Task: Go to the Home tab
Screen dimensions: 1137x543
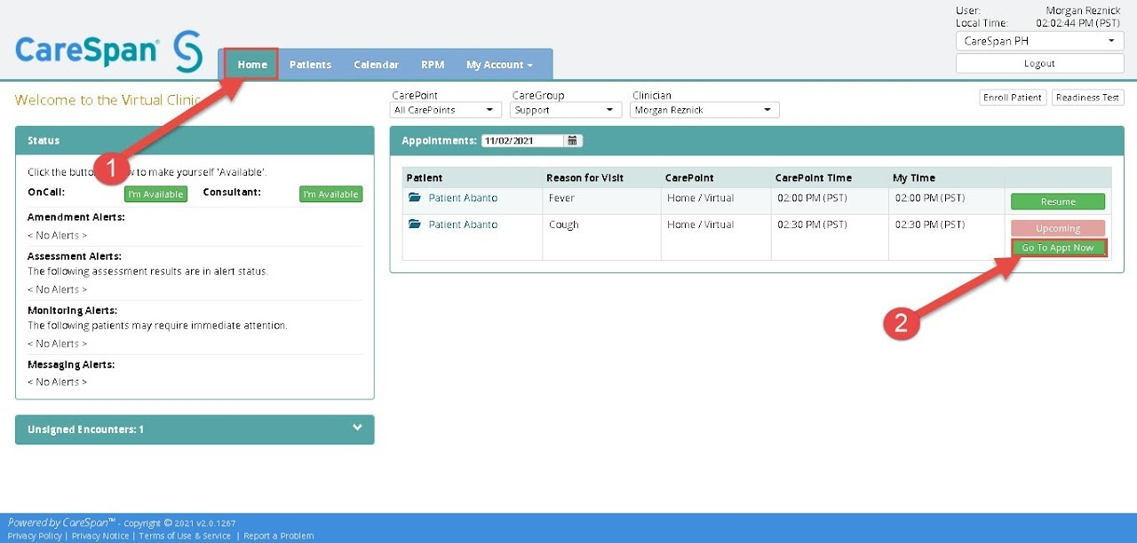Action: [x=252, y=65]
